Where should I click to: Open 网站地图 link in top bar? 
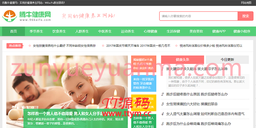tap(246, 3)
